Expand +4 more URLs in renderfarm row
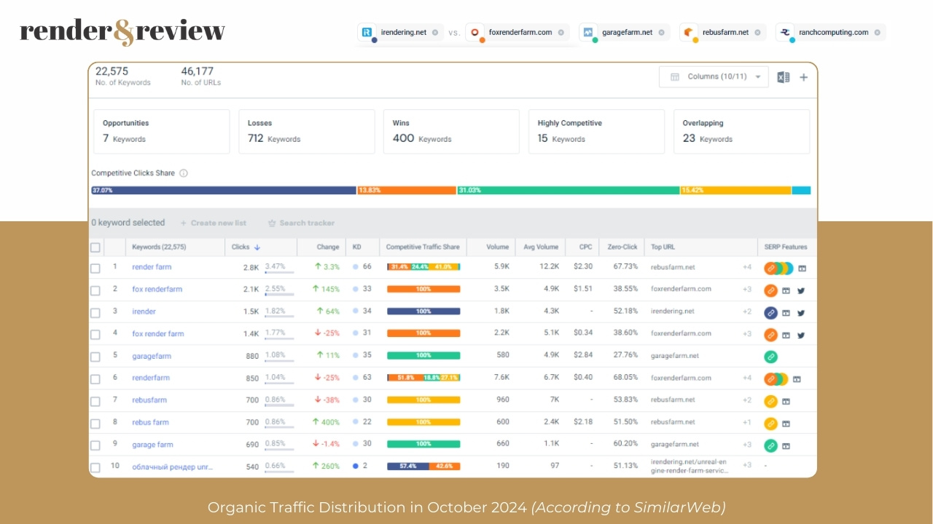The width and height of the screenshot is (933, 524). 747,378
